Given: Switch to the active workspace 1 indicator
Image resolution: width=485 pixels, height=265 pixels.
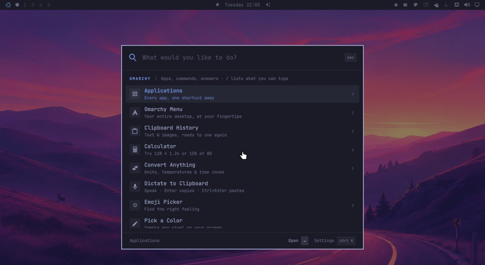Looking at the screenshot, I should point(17,5).
